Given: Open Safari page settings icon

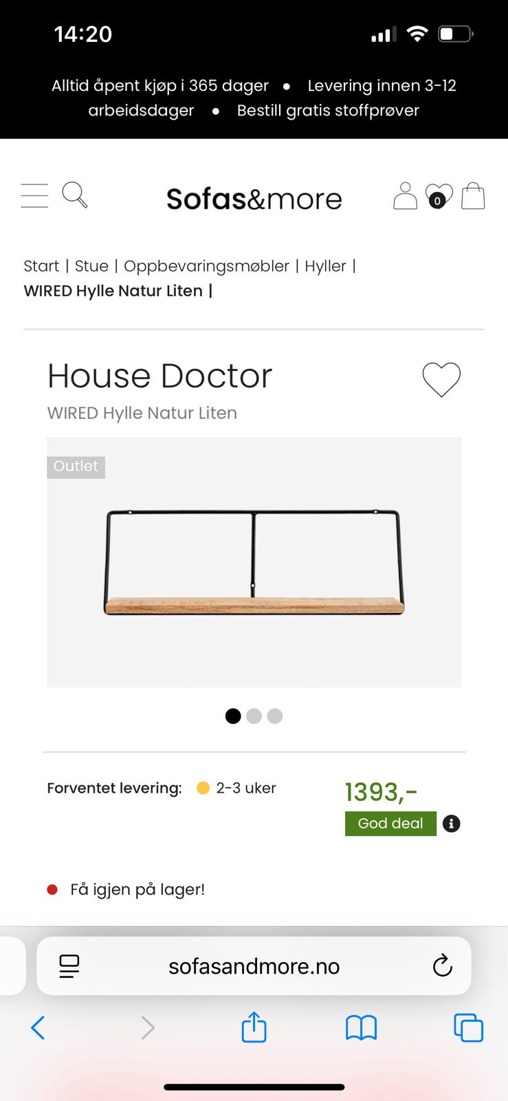Looking at the screenshot, I should pyautogui.click(x=69, y=966).
